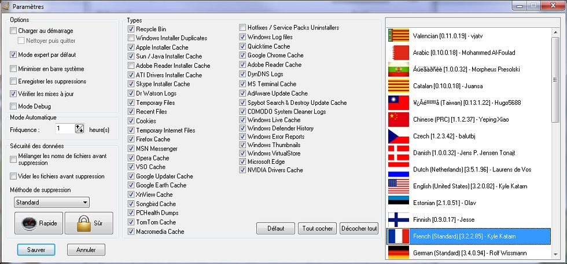567x264 pixels.
Task: Uncheck Mode expert par défaut
Action: pyautogui.click(x=13, y=54)
